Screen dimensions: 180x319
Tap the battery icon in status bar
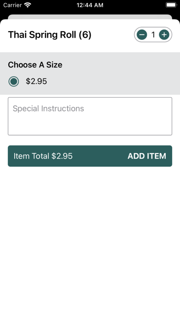171,5
